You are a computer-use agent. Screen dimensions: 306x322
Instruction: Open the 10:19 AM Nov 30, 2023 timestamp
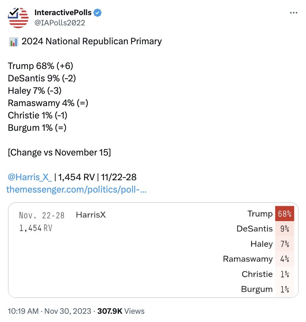pyautogui.click(x=49, y=311)
